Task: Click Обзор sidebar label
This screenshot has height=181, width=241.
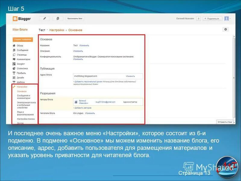Action: point(20,46)
